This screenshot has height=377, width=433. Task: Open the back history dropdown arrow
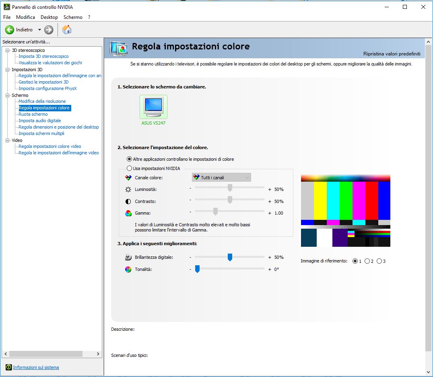(39, 30)
